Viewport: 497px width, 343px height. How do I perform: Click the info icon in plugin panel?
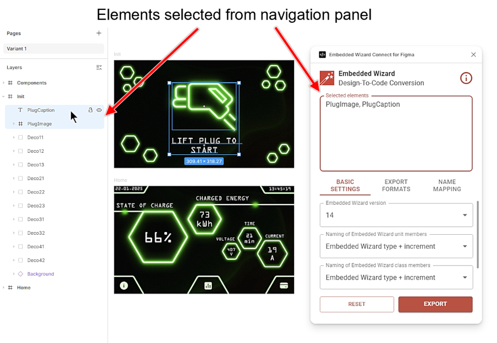tap(466, 78)
